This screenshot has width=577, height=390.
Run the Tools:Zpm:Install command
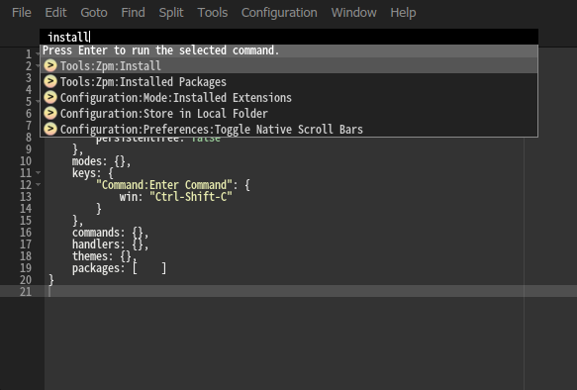click(289, 65)
